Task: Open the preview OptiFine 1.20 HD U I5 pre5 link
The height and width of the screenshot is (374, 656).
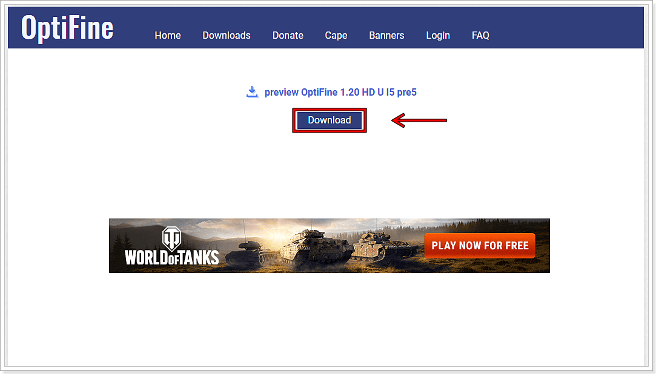Action: click(340, 93)
